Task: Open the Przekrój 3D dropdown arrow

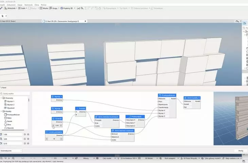Action: (x=74, y=8)
